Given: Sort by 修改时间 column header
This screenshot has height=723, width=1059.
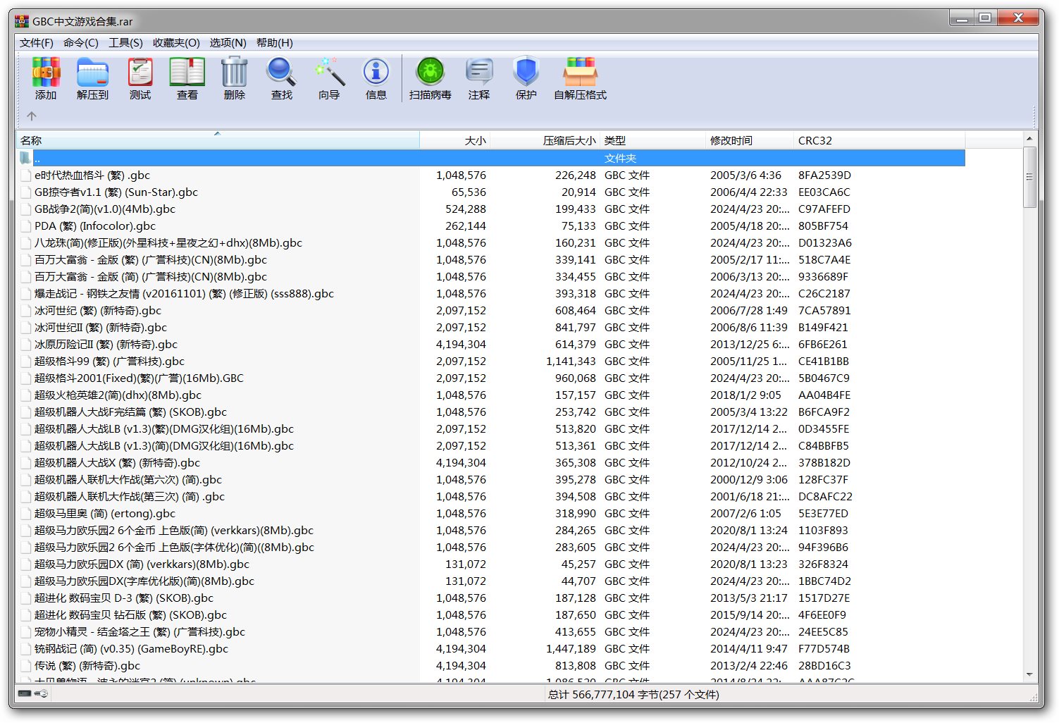Looking at the screenshot, I should coord(750,140).
